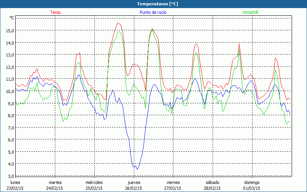307x192 pixels.
Task: Click the red Temp. legend label
Action: [56, 12]
